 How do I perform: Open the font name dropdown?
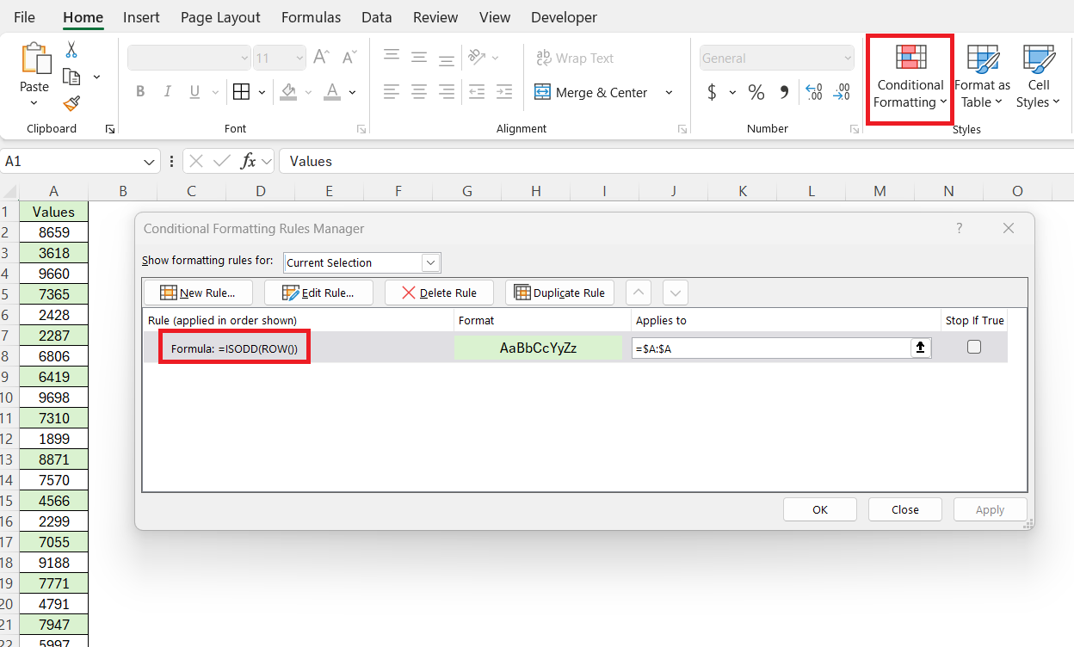244,59
